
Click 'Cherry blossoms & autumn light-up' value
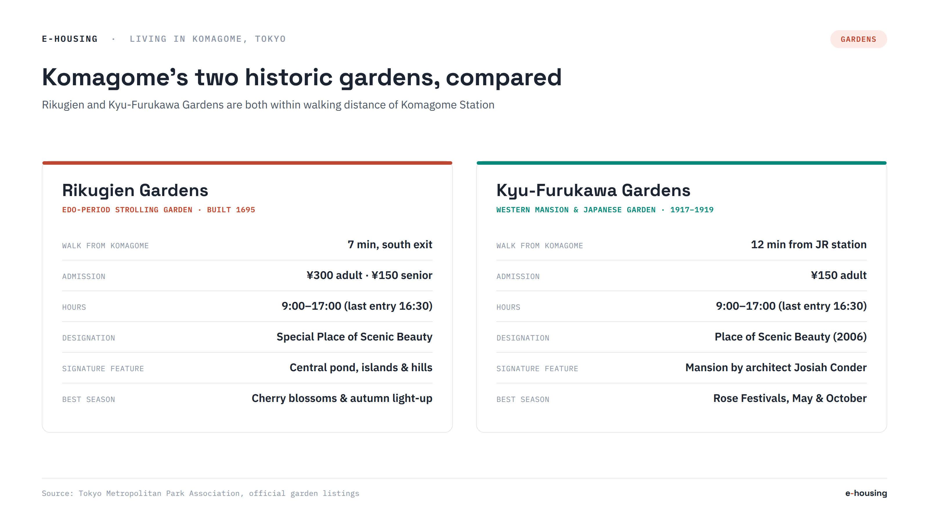(342, 398)
